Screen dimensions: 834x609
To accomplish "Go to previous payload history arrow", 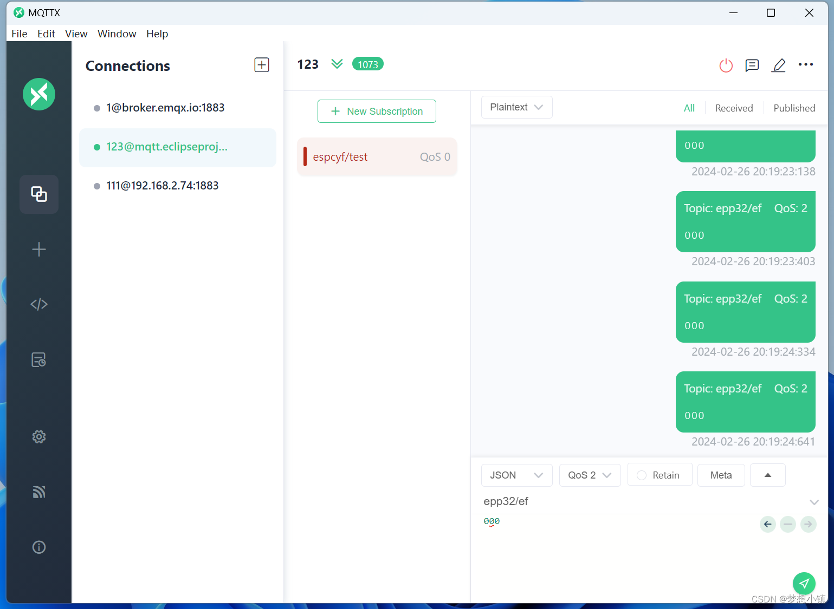I will [768, 524].
